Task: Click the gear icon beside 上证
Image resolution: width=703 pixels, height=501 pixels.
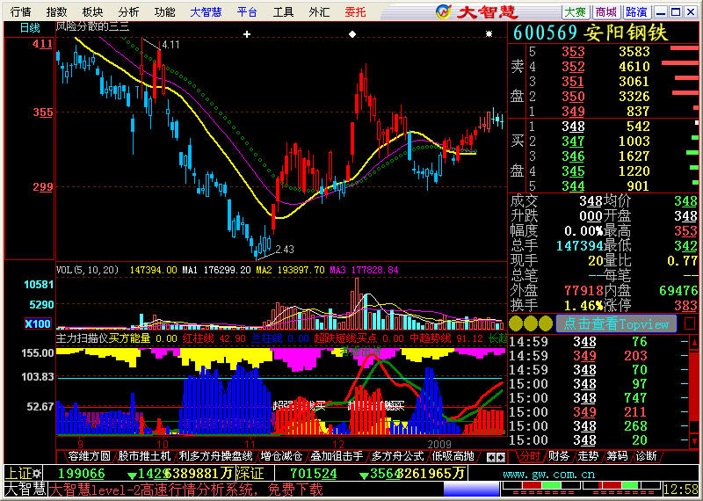Action: 37,473
